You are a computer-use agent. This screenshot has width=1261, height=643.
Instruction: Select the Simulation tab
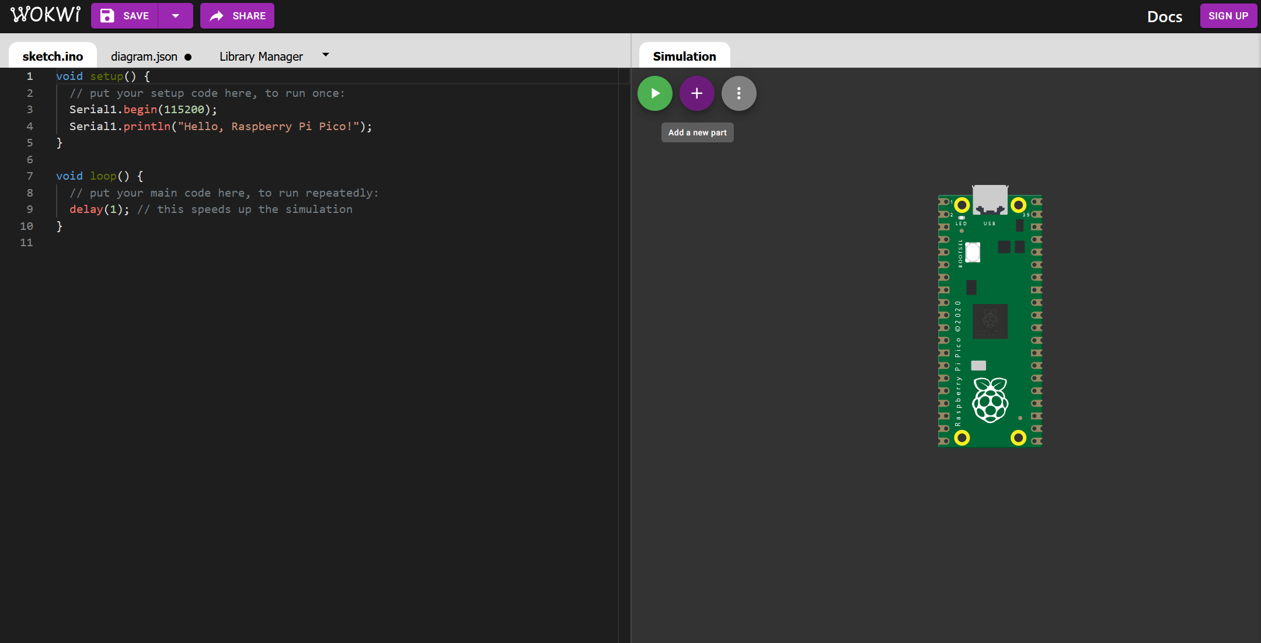[684, 56]
